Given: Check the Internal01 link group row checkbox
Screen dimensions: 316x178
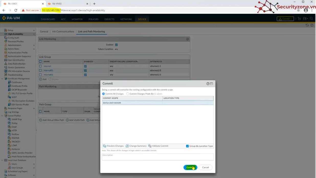Looking at the screenshot, I should tap(40, 70).
